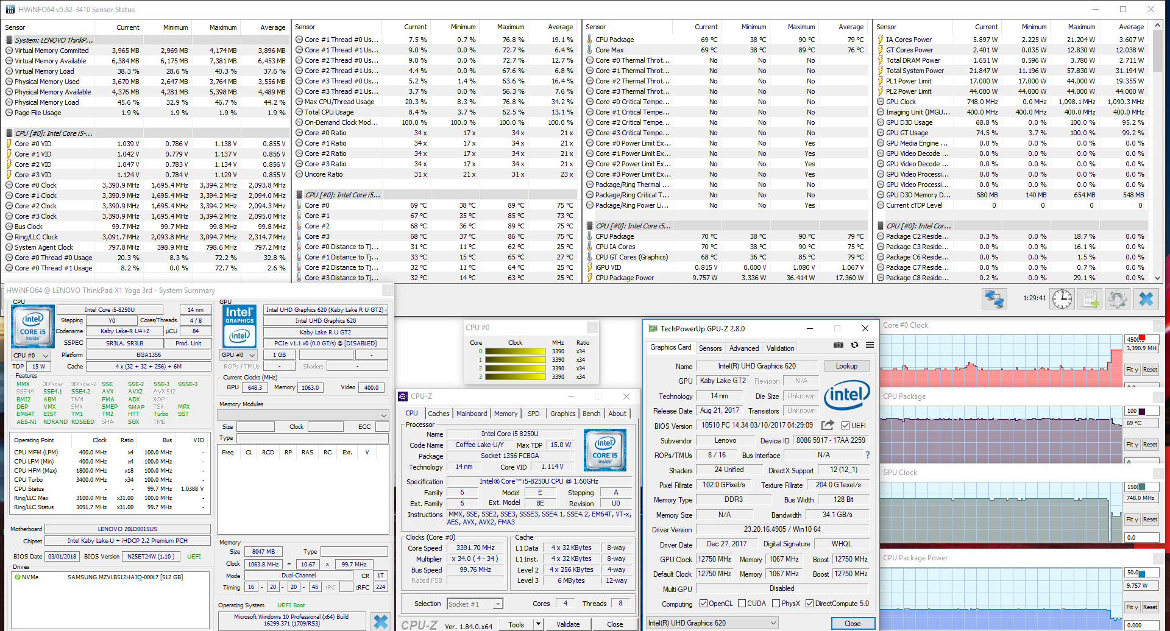The image size is (1170, 631).
Task: Click the NVMe drive green status icon
Action: [17, 577]
